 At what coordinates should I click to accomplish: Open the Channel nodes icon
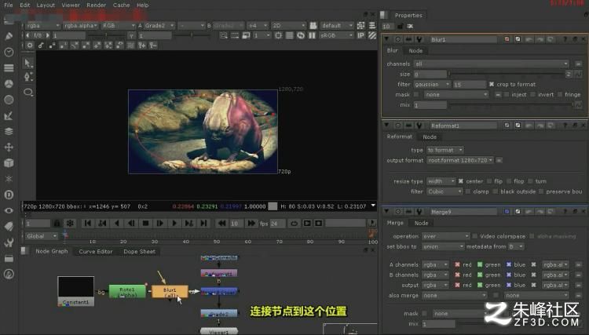[x=9, y=68]
